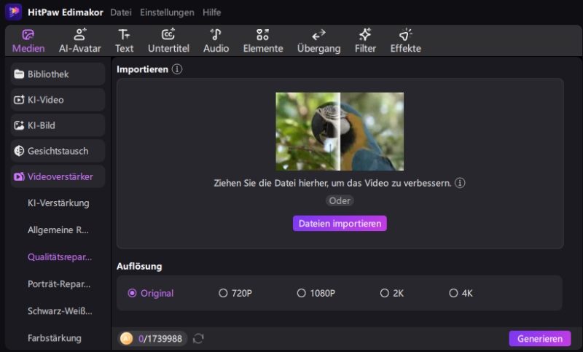Collapse the Videoverstärker sidebar section
The height and width of the screenshot is (352, 583).
pyautogui.click(x=58, y=176)
